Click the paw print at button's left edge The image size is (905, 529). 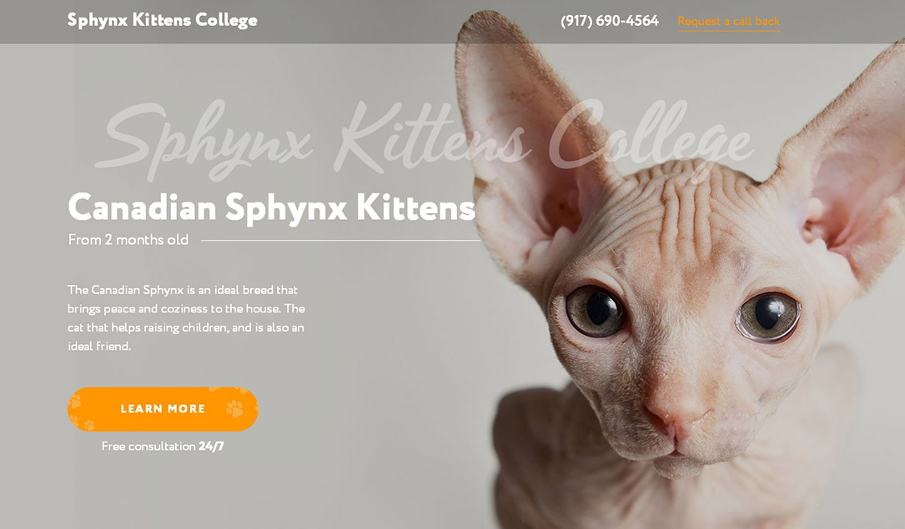[75, 402]
